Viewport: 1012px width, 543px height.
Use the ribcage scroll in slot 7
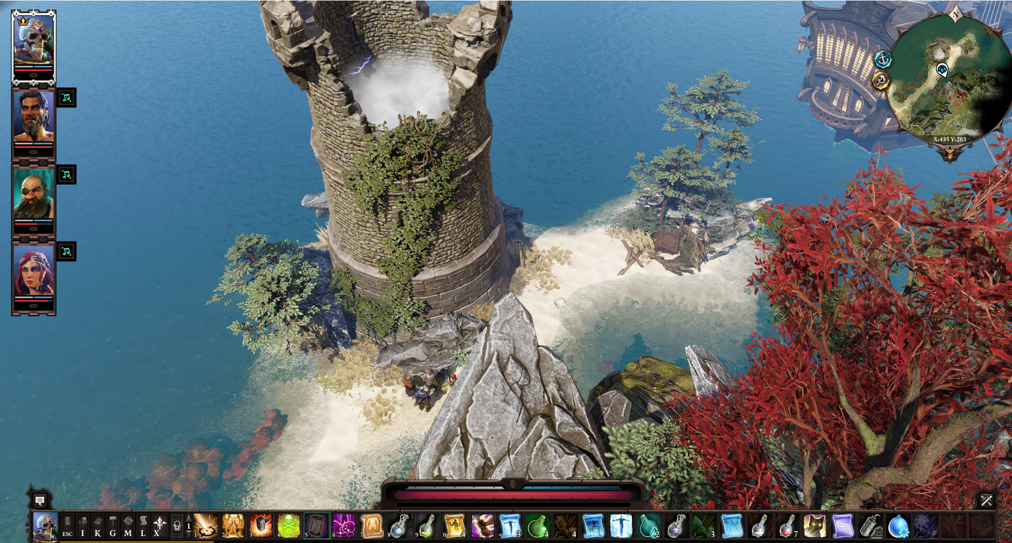[372, 526]
